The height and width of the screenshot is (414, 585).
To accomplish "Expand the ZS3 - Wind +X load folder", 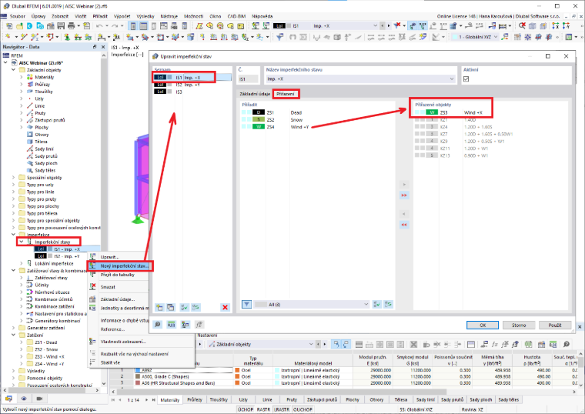I will (22, 356).
